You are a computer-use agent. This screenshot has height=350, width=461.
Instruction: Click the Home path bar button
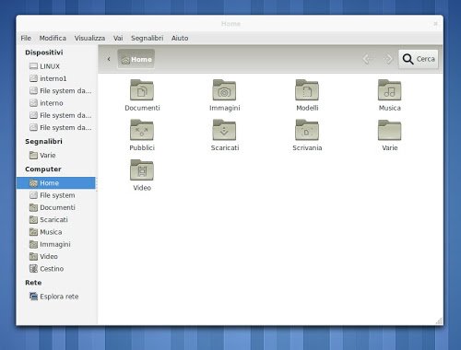tap(136, 59)
